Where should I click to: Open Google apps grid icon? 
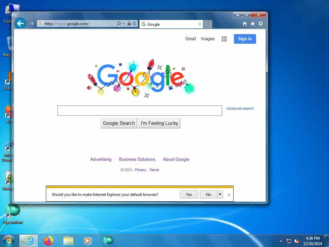(x=224, y=39)
